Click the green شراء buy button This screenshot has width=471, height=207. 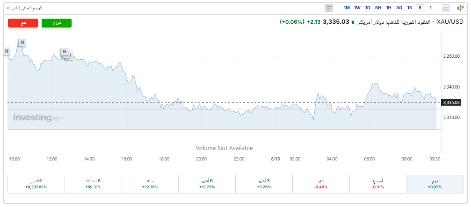pyautogui.click(x=57, y=23)
